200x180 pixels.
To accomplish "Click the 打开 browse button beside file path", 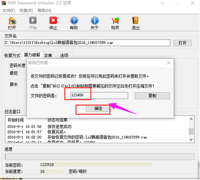I will tap(182, 43).
